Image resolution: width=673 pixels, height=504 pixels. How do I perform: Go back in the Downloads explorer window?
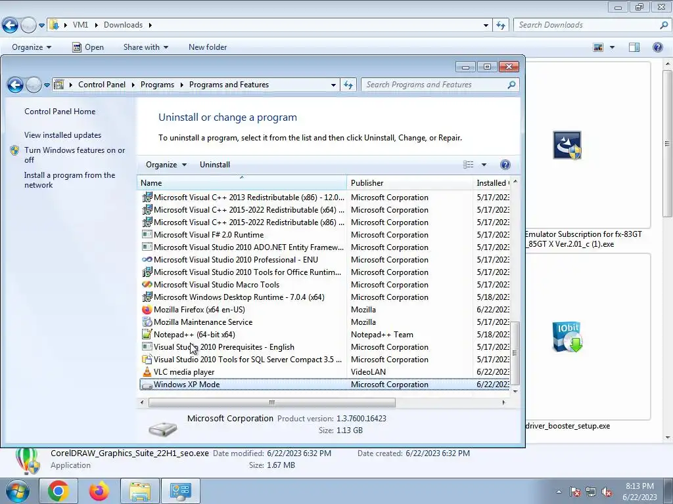pyautogui.click(x=10, y=26)
